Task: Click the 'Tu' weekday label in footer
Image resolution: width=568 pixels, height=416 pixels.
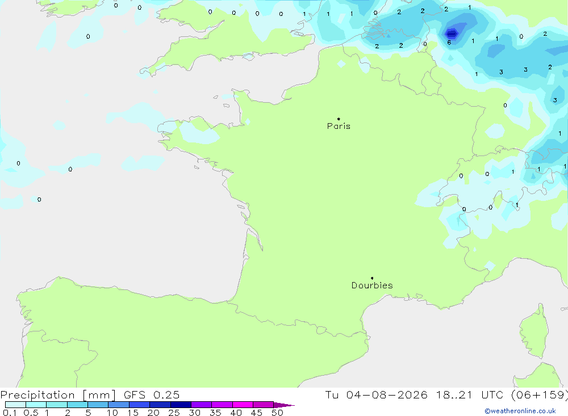Action: [332, 394]
